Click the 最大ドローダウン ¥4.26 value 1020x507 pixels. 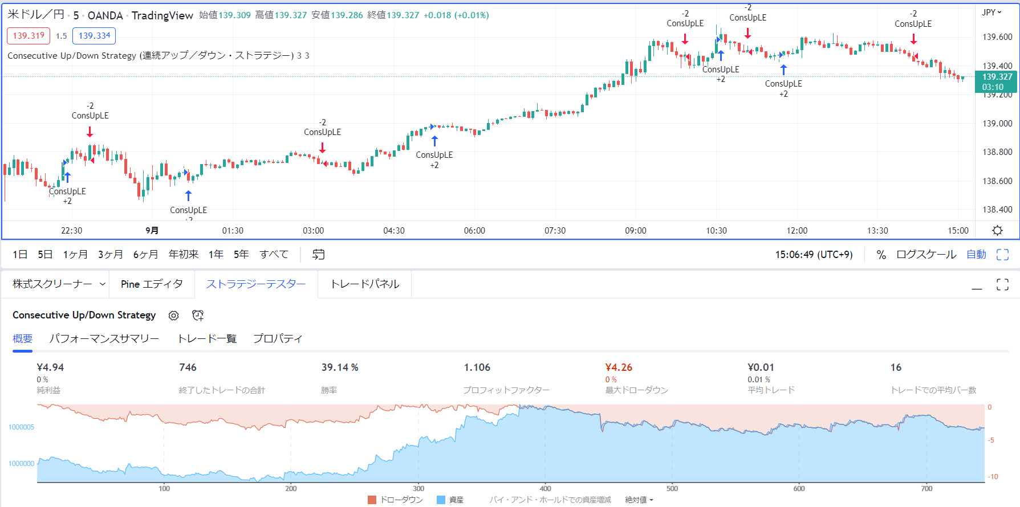[x=619, y=367]
